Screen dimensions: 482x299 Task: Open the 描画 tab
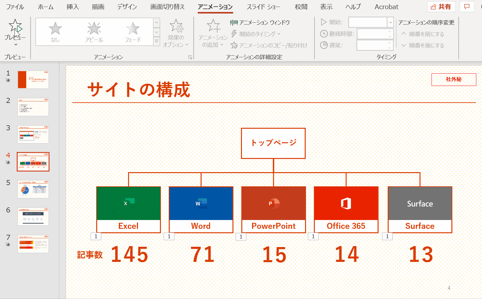[98, 7]
